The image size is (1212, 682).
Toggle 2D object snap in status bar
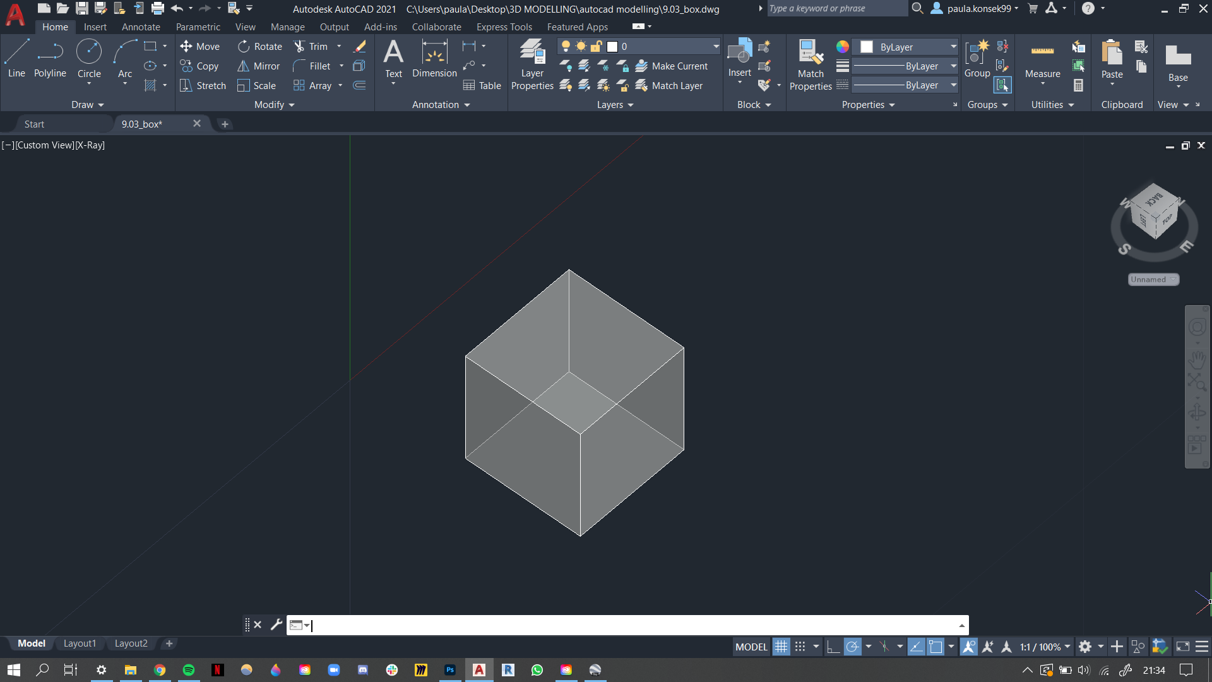936,647
